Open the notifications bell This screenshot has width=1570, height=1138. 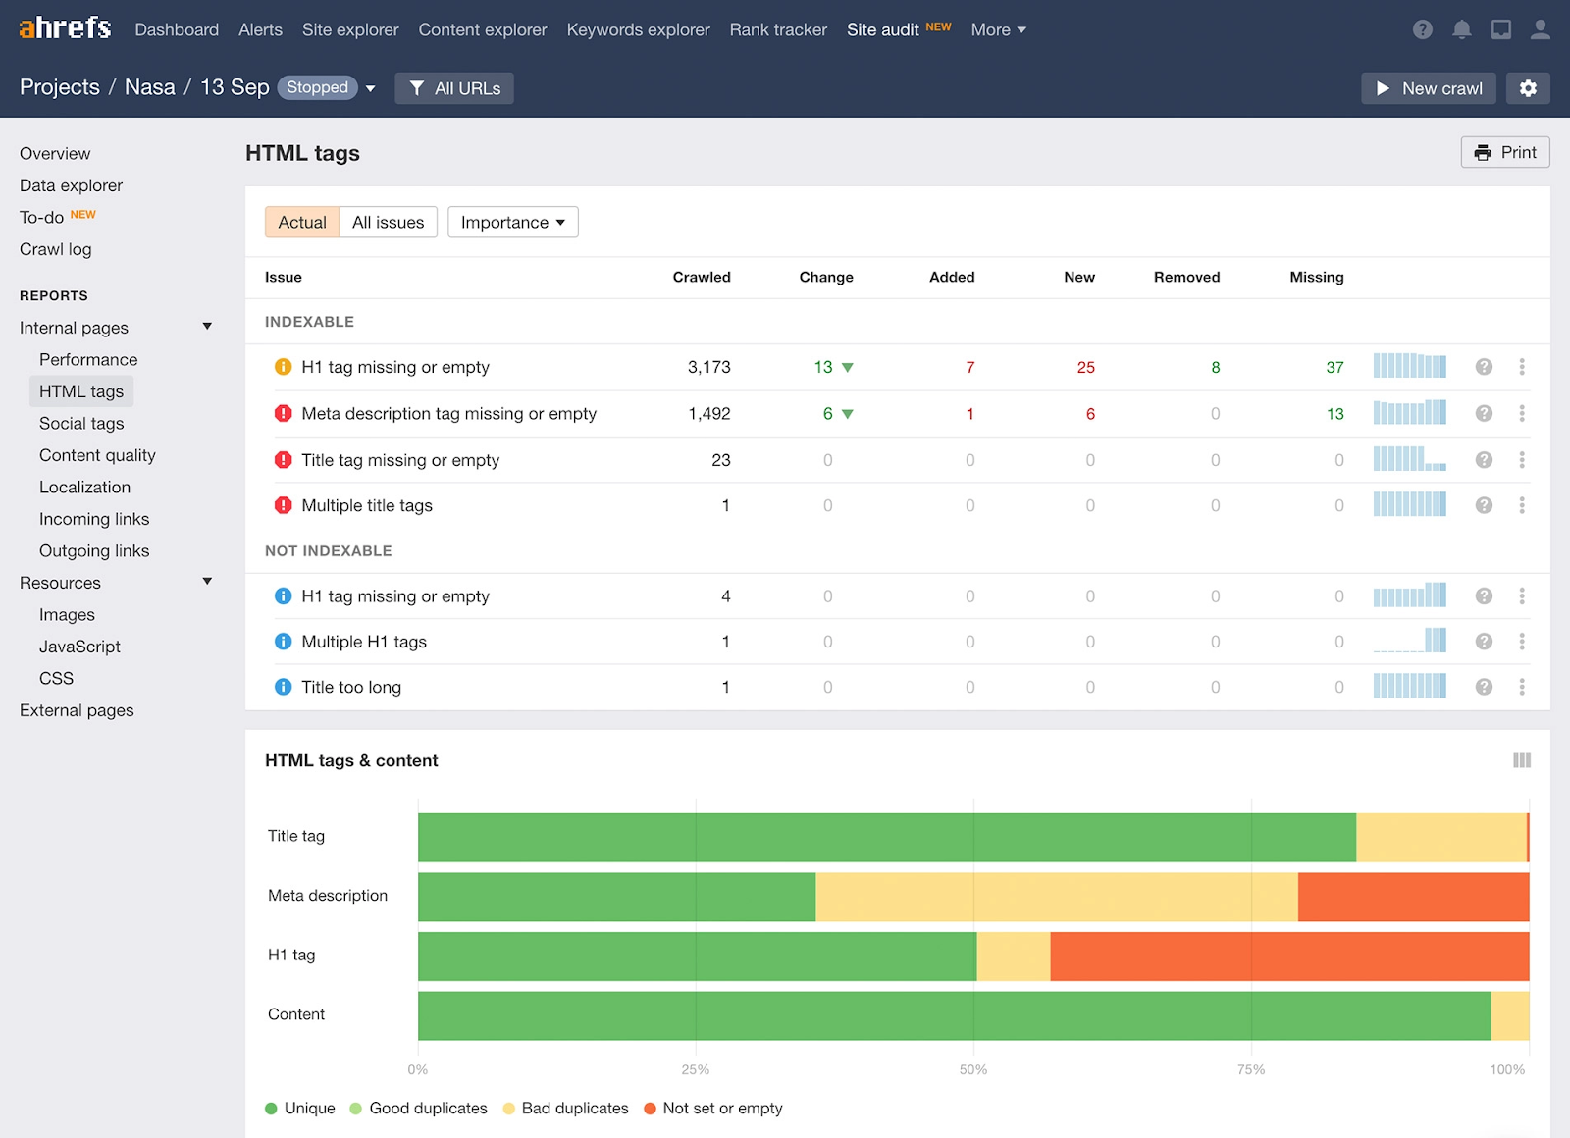click(x=1461, y=29)
